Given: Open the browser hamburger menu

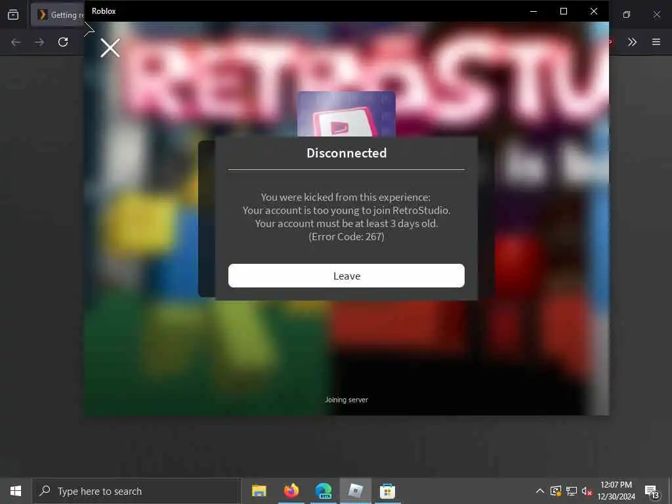Looking at the screenshot, I should pos(656,42).
